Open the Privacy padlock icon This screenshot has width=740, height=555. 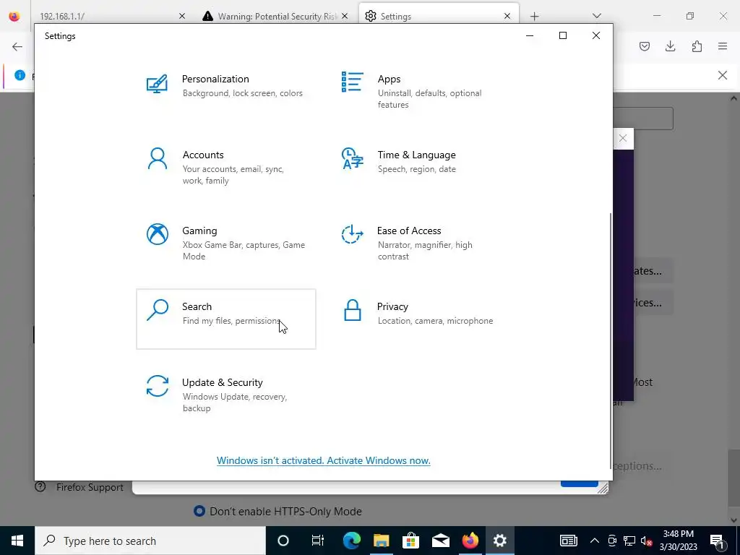[352, 310]
